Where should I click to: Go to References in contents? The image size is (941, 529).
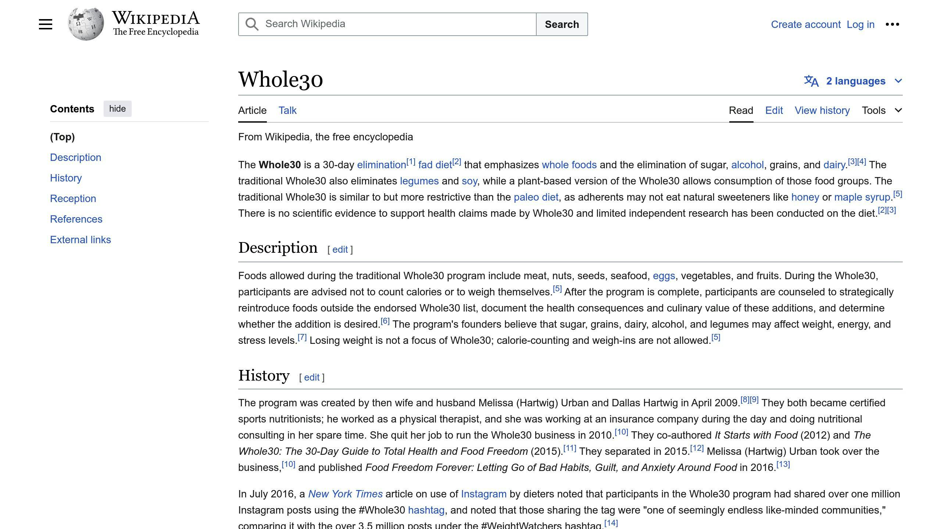pos(76,219)
